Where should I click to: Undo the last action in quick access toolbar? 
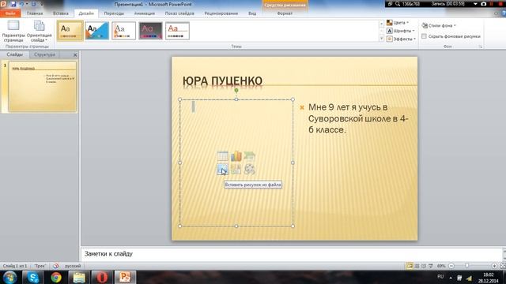click(x=21, y=4)
